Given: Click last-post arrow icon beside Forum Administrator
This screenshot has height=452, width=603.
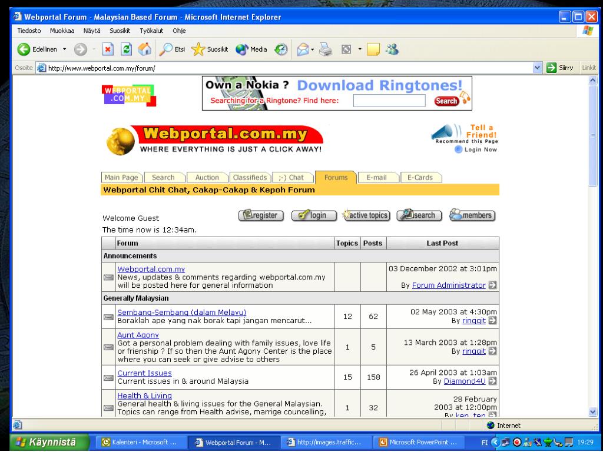Looking at the screenshot, I should 492,285.
